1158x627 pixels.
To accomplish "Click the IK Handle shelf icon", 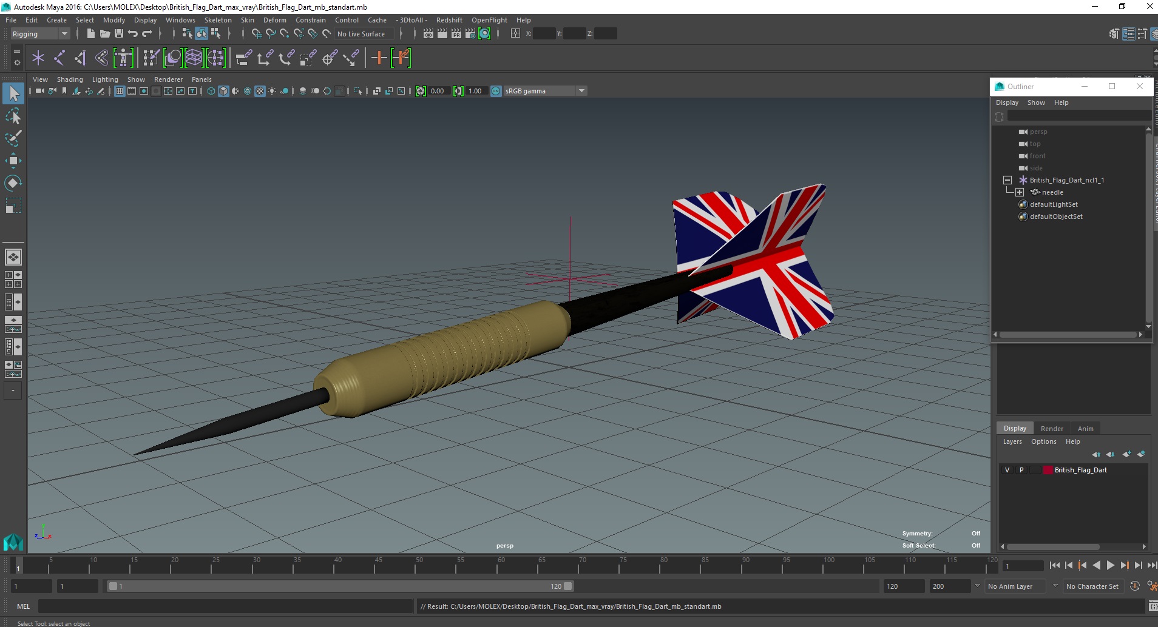I will click(81, 58).
